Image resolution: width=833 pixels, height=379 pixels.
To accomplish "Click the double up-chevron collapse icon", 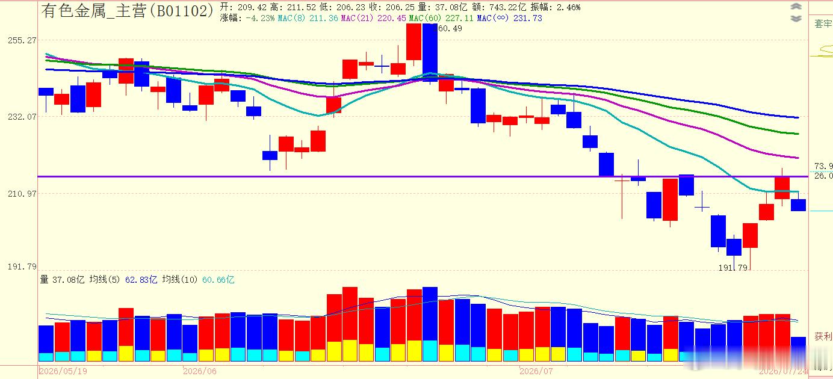I will 796,7.
